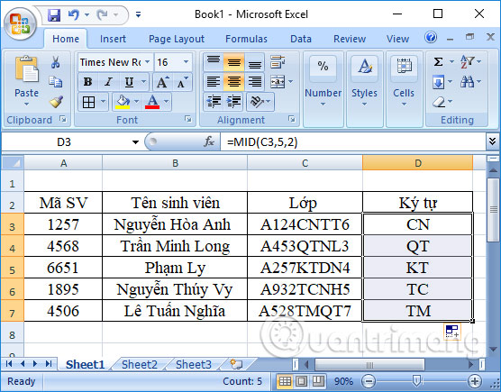Toggle Wrap Text

tap(278, 61)
